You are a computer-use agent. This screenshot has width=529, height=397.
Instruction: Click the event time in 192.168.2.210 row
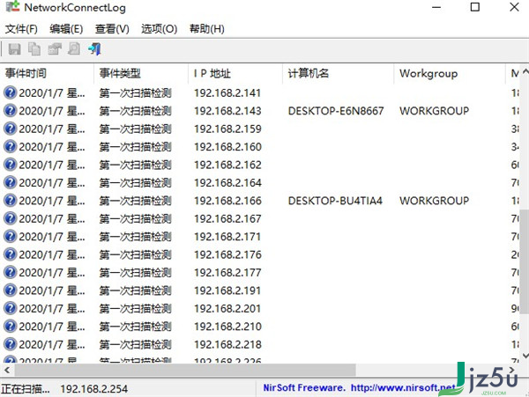[52, 327]
